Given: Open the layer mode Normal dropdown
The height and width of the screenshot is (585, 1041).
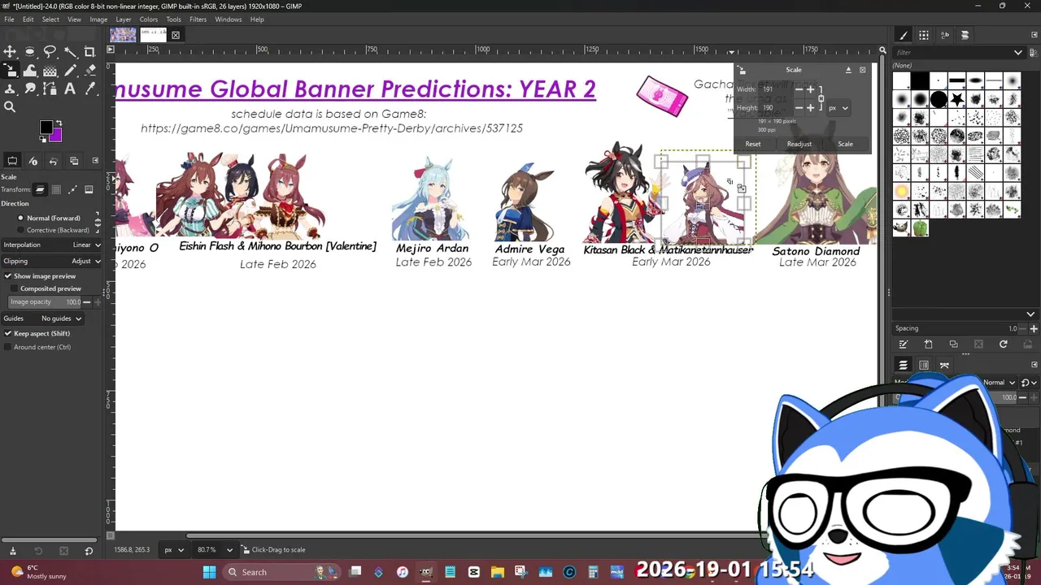Looking at the screenshot, I should [1000, 383].
